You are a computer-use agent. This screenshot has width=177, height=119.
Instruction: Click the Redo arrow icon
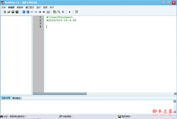pyautogui.click(x=36, y=12)
